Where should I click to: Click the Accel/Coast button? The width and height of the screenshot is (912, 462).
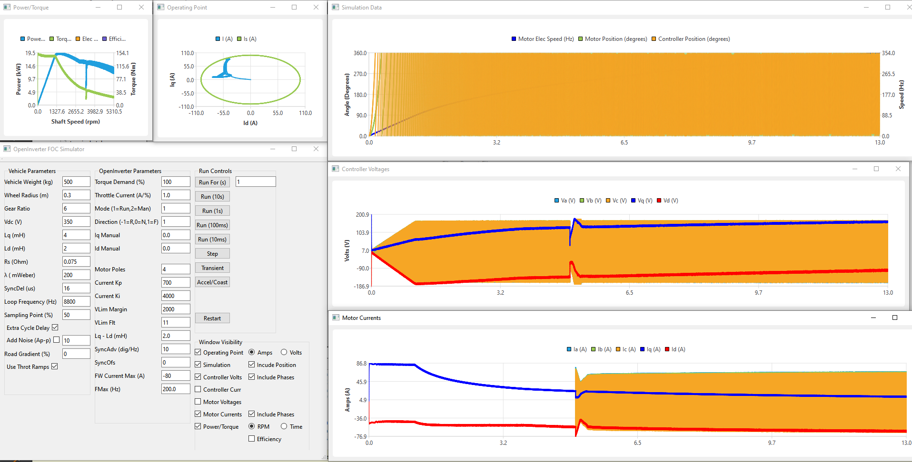[212, 282]
